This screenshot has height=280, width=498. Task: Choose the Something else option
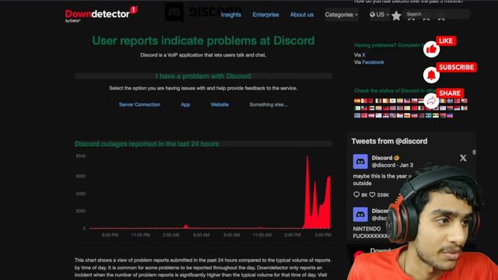268,104
